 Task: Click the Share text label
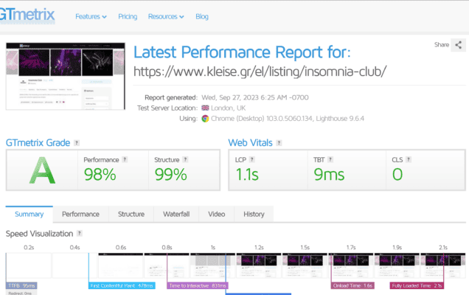point(442,44)
